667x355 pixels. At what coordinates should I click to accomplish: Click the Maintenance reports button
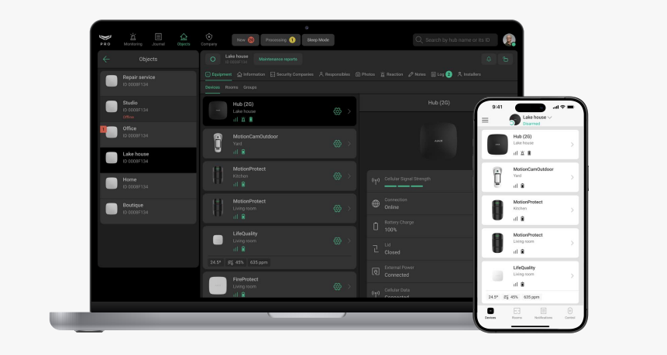[x=277, y=59]
